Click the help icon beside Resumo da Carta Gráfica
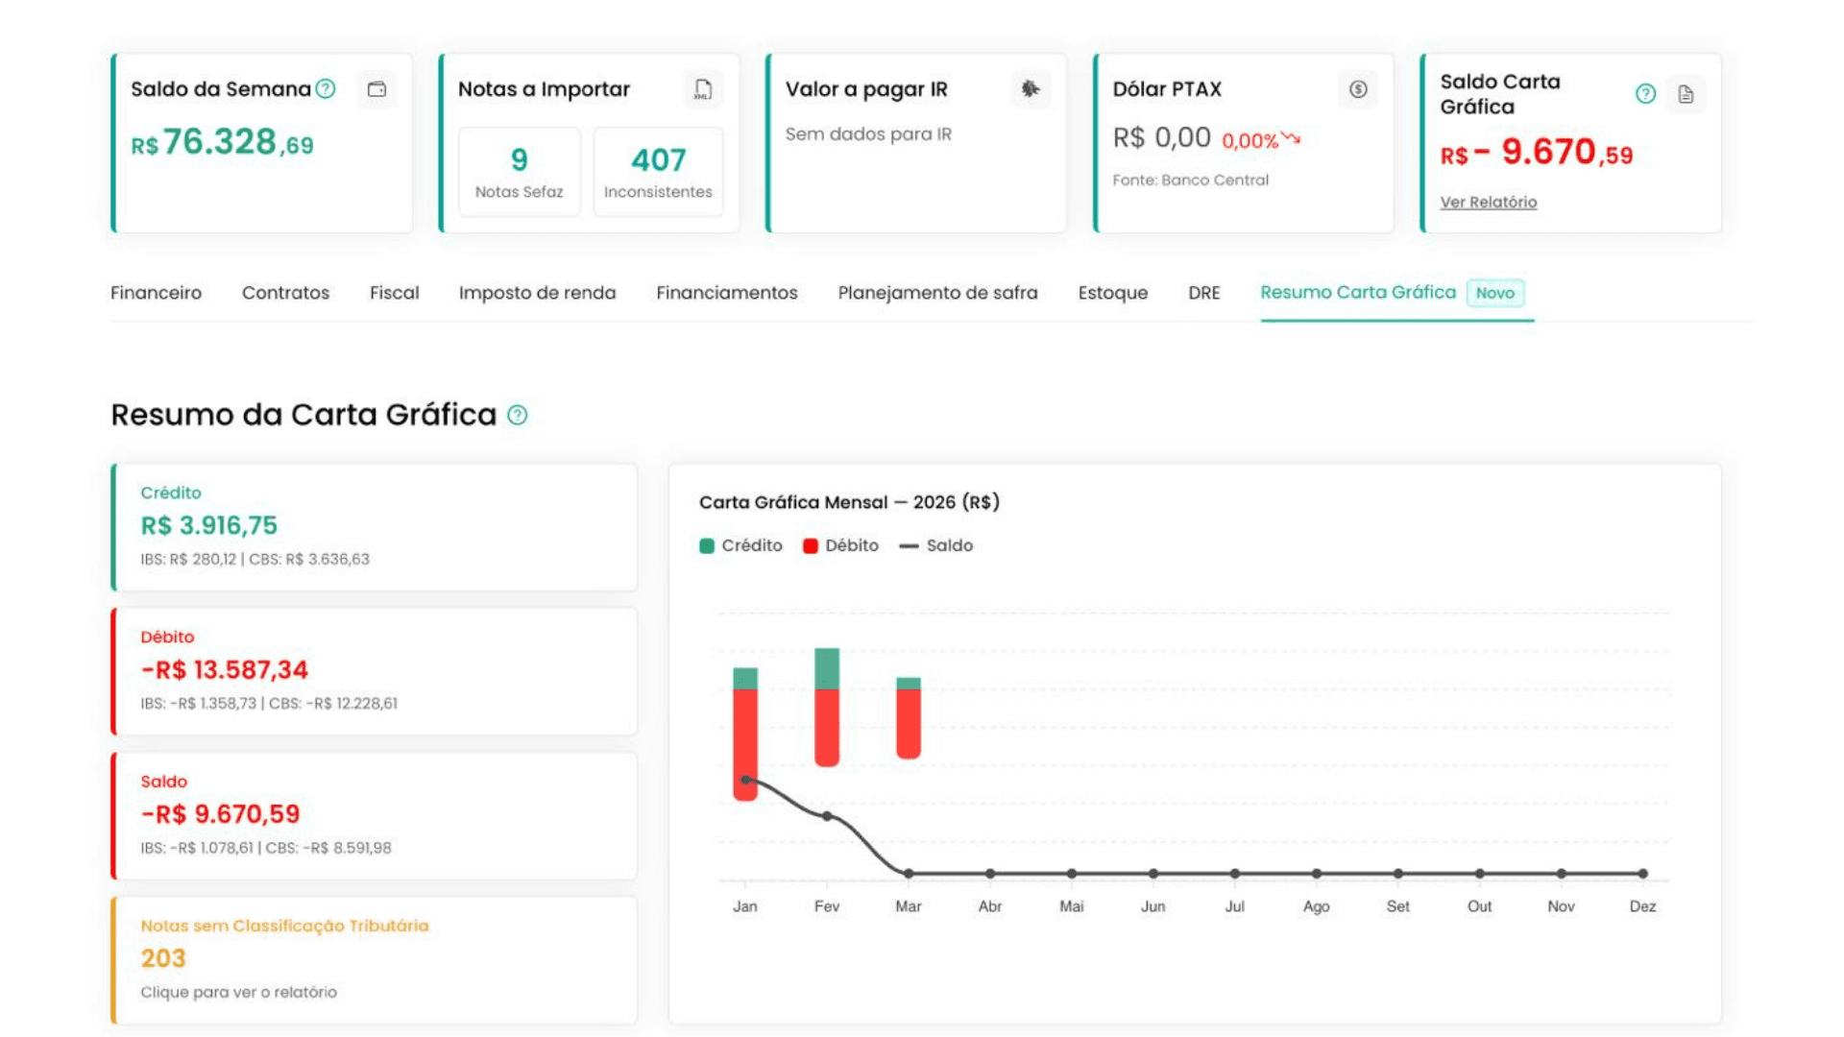 pyautogui.click(x=517, y=416)
